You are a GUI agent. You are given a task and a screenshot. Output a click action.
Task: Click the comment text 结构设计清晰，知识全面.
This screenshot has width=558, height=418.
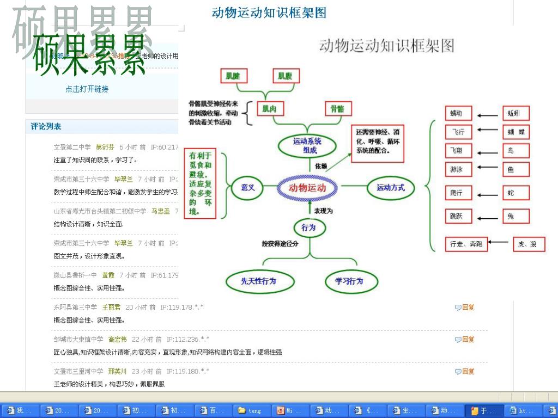coord(88,224)
